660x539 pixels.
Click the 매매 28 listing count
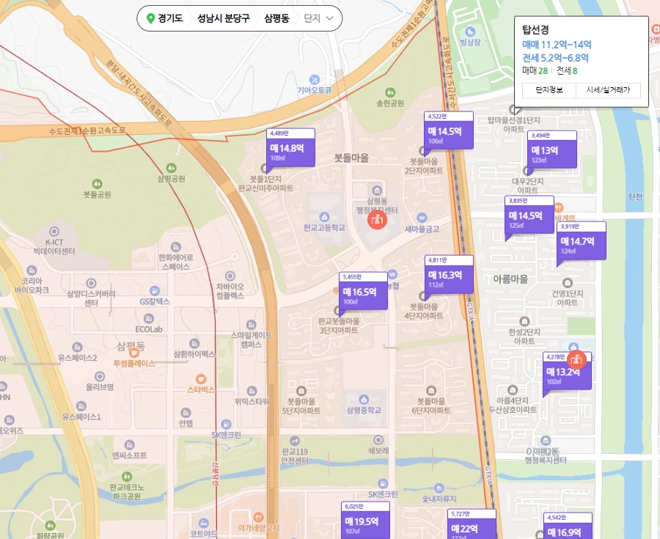535,70
